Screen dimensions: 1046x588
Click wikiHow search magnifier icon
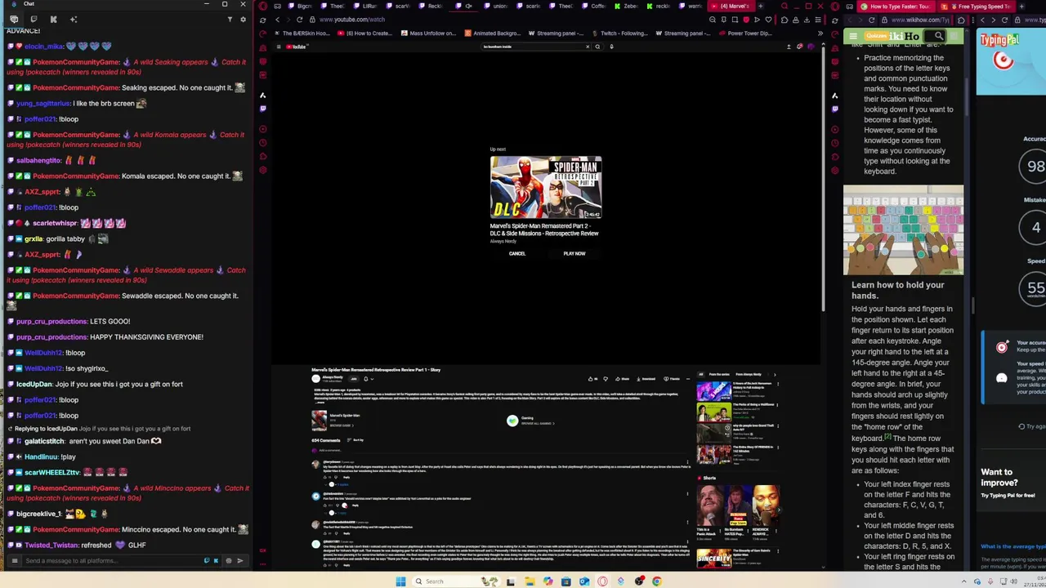tap(939, 37)
